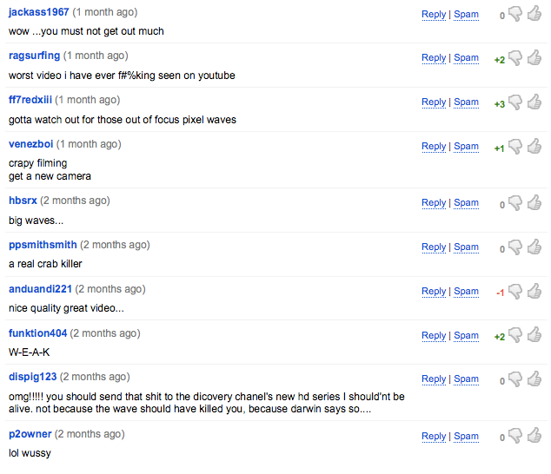This screenshot has width=551, height=474.
Task: Thumbs down venezboi's comment
Action: tap(515, 146)
